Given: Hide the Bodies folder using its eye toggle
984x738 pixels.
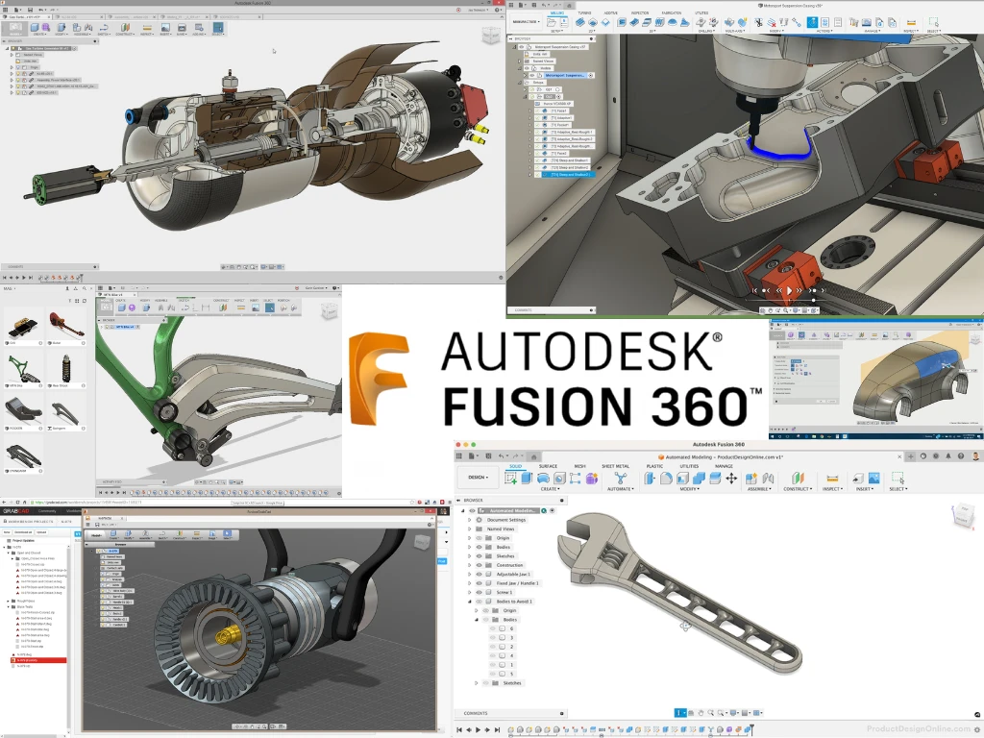Looking at the screenshot, I should point(479,547).
